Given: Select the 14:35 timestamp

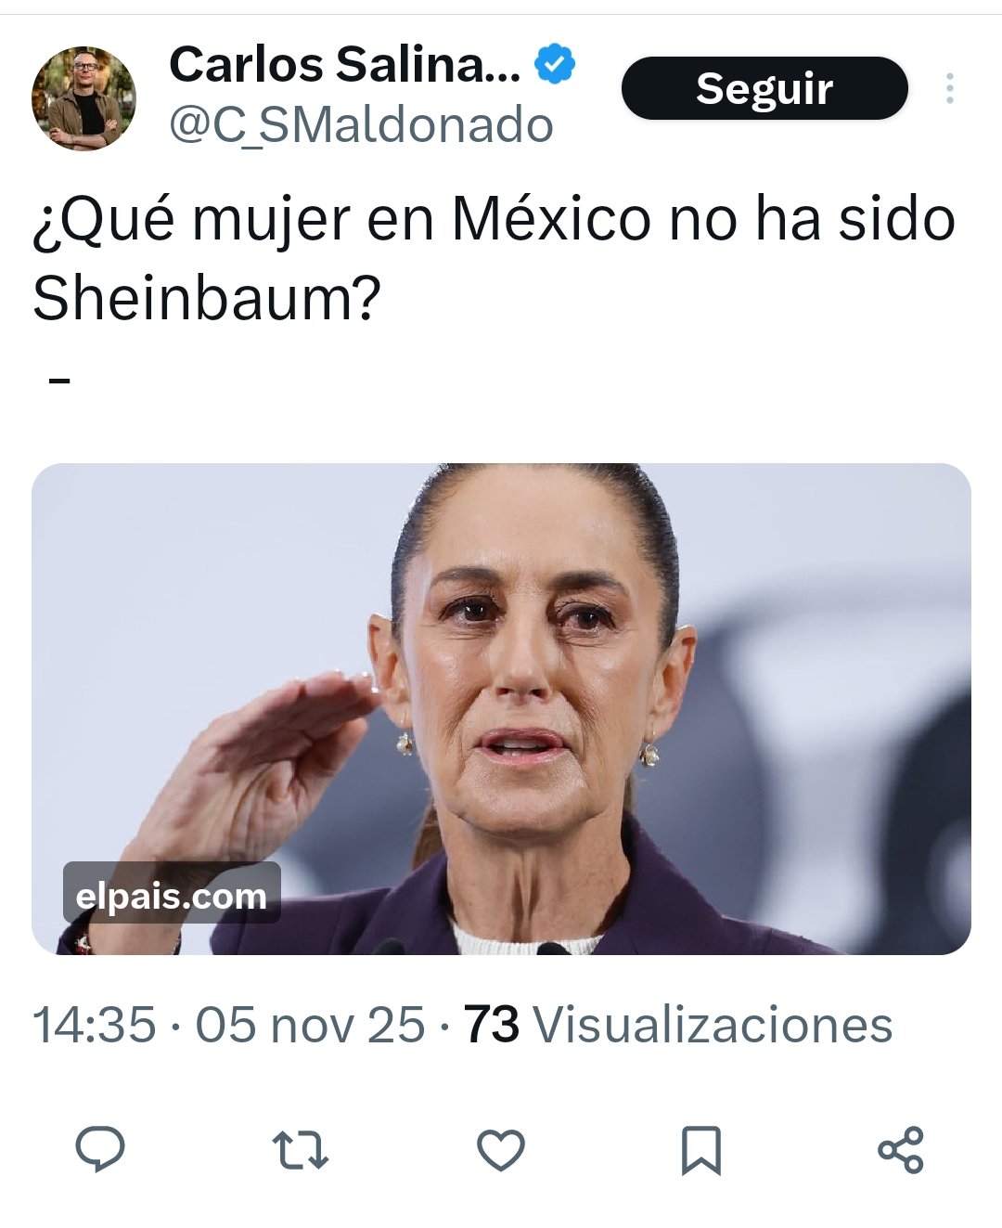Looking at the screenshot, I should point(94,1026).
